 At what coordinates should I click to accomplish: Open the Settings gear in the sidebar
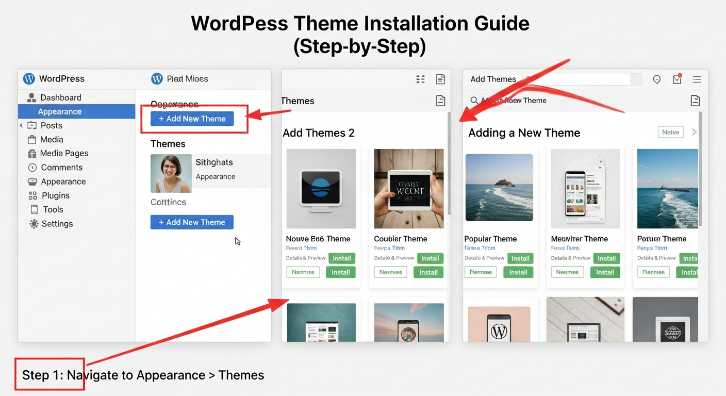[x=34, y=224]
